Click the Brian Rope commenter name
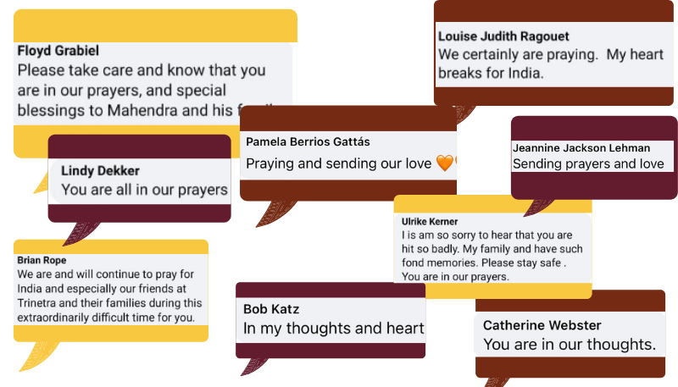Viewport: 678px width, 387px height. (42, 260)
